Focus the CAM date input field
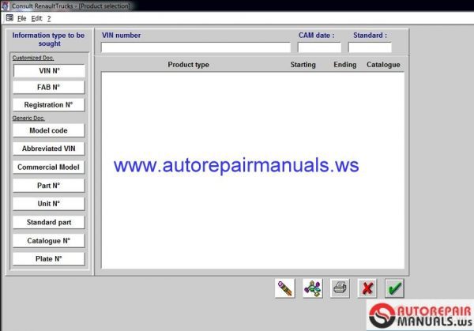This screenshot has width=474, height=331. point(319,47)
